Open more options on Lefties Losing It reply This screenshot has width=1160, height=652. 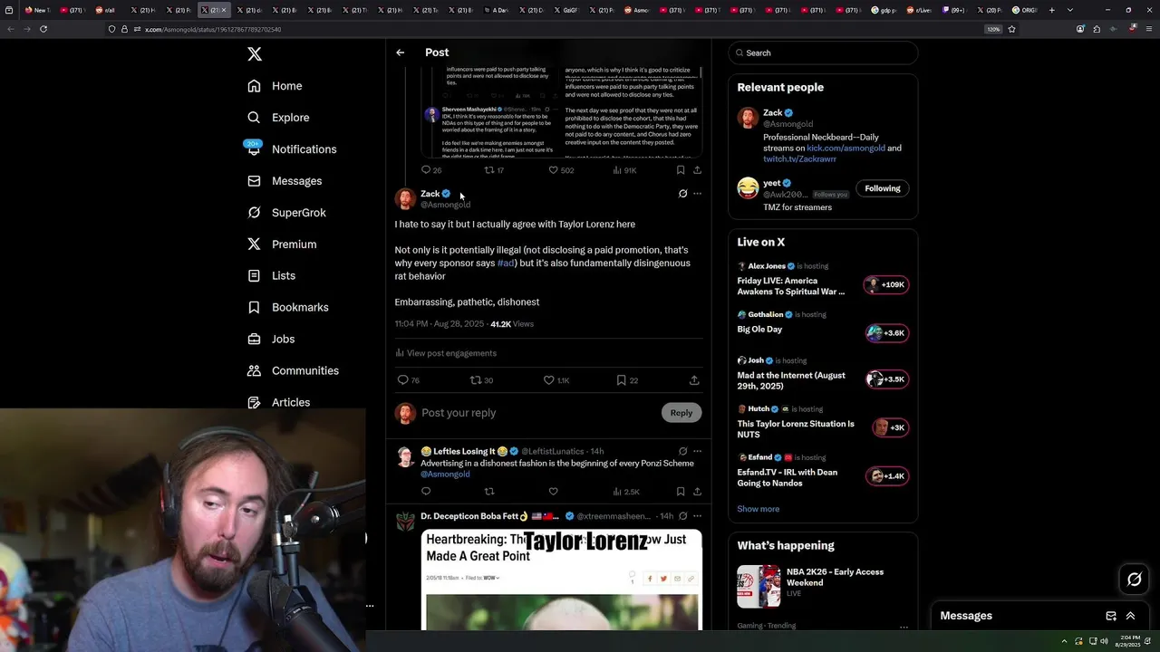click(x=697, y=451)
